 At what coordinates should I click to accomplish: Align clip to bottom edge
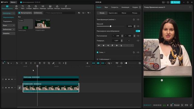point(121,45)
